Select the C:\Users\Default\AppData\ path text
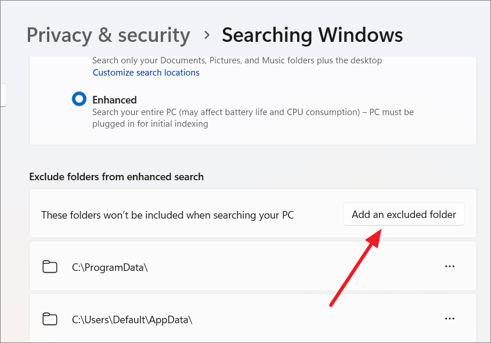 tap(132, 320)
